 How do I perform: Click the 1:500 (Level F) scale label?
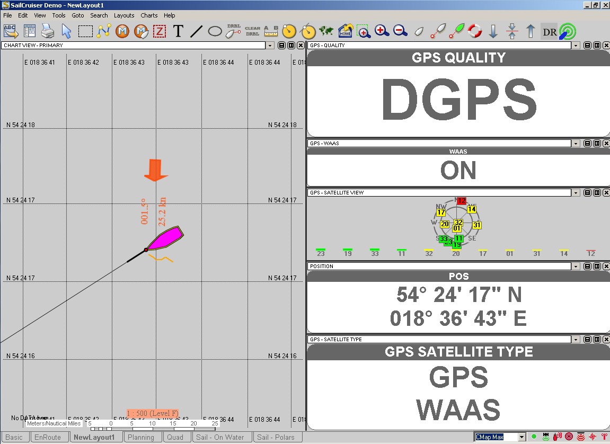pyautogui.click(x=153, y=413)
